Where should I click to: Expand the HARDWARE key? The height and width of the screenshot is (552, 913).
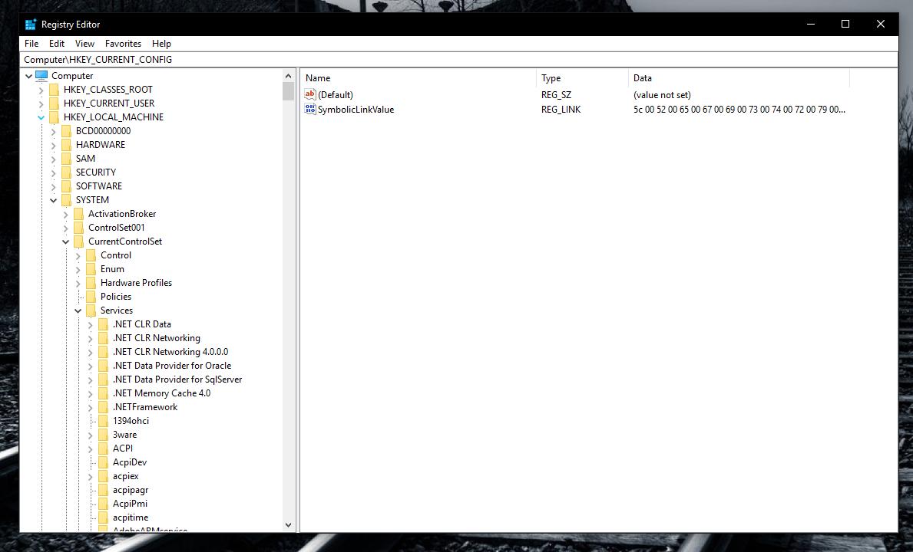pyautogui.click(x=53, y=145)
